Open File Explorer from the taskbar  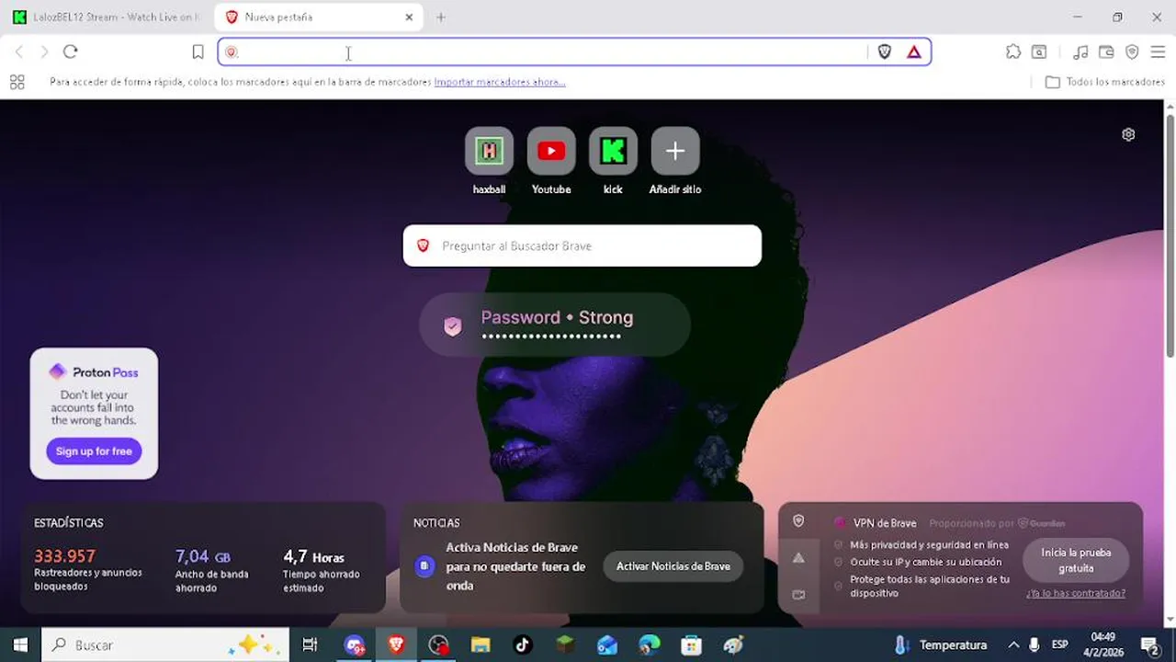pos(481,645)
